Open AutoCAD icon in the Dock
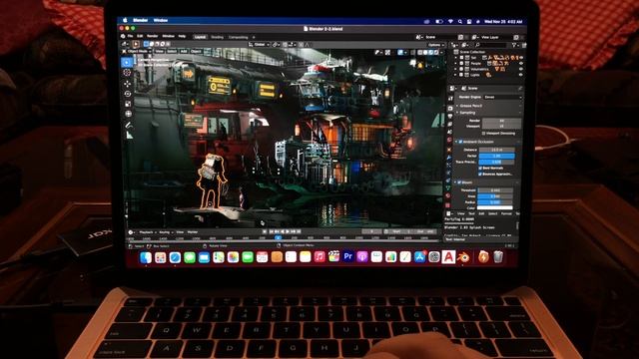 coord(448,257)
